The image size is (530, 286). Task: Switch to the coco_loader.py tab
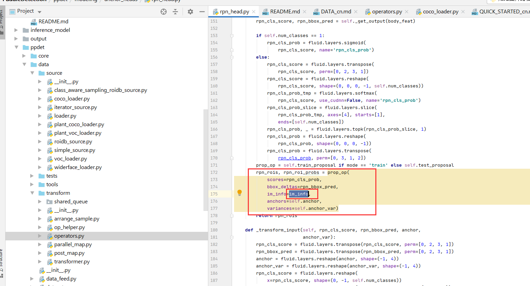[441, 12]
